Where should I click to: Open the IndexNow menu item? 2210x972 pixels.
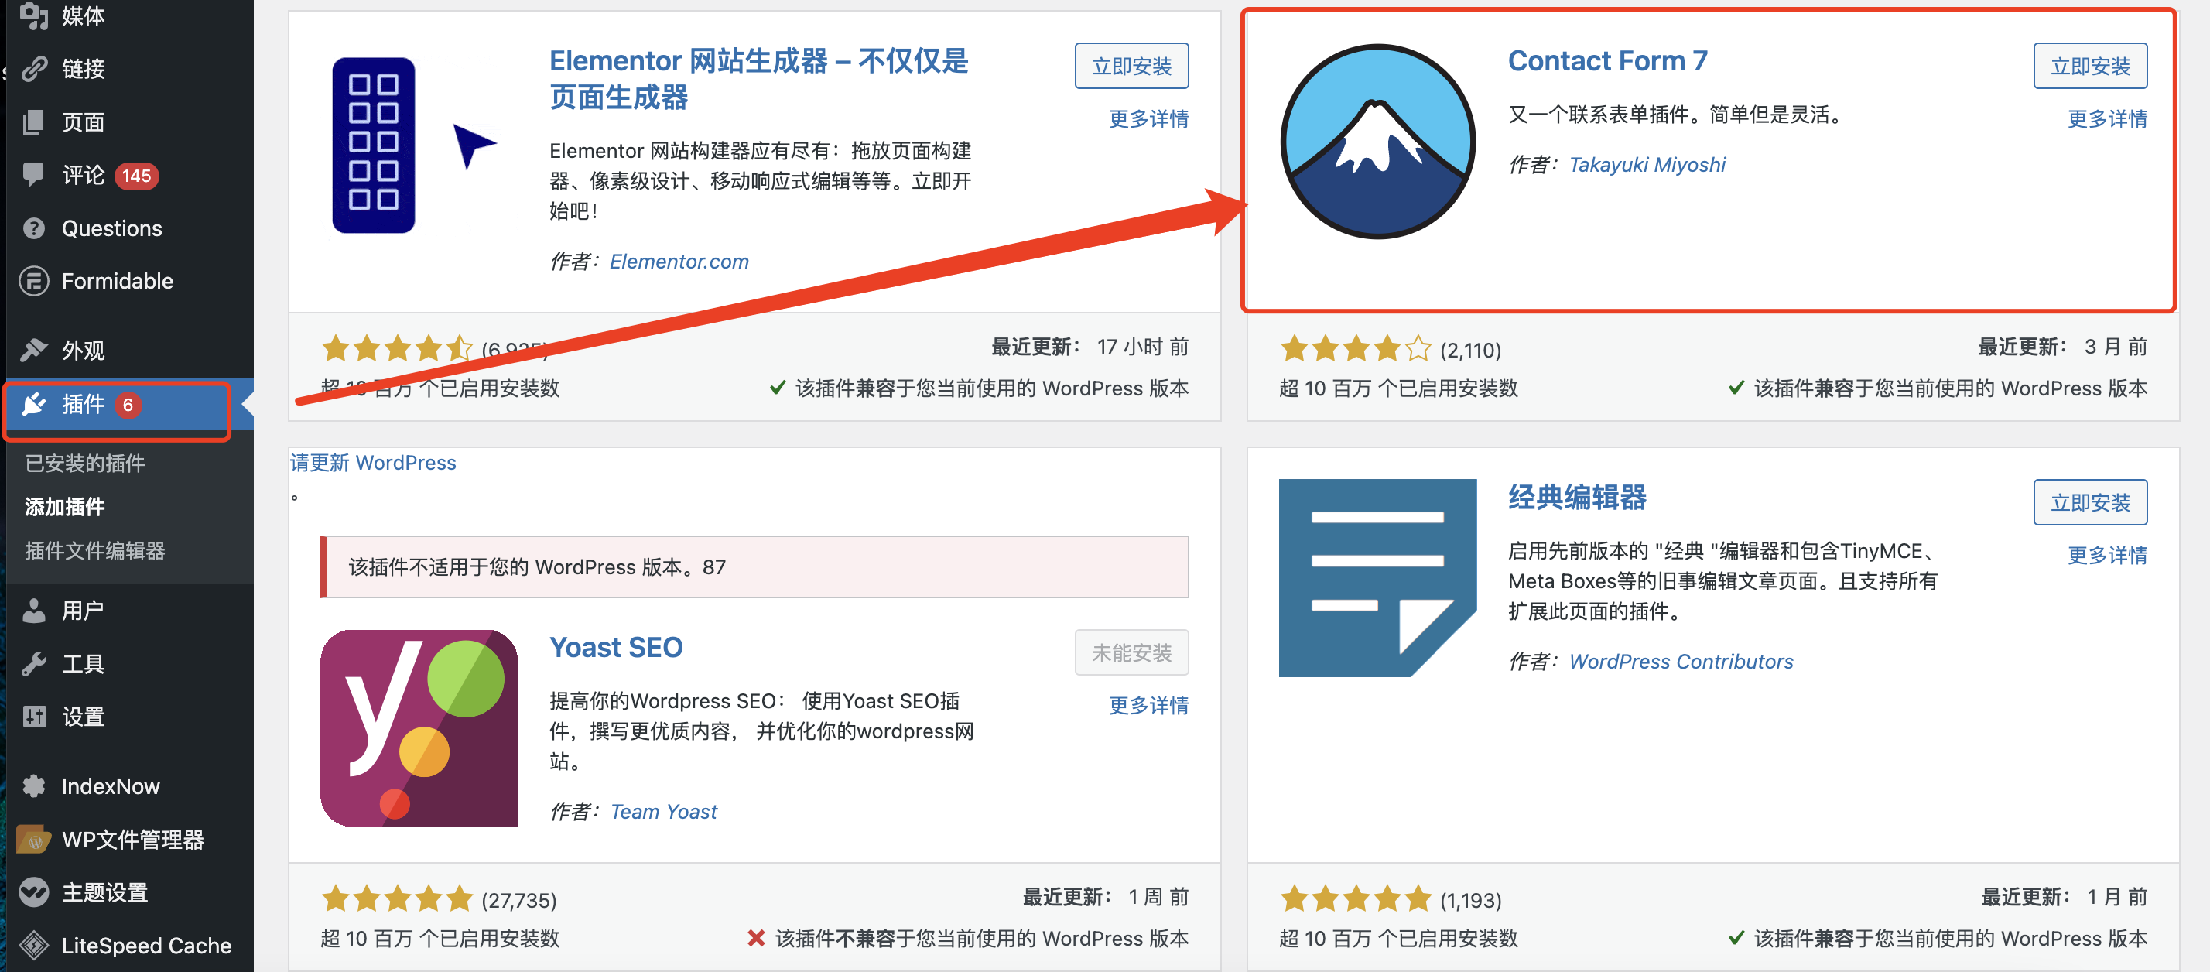tap(111, 785)
